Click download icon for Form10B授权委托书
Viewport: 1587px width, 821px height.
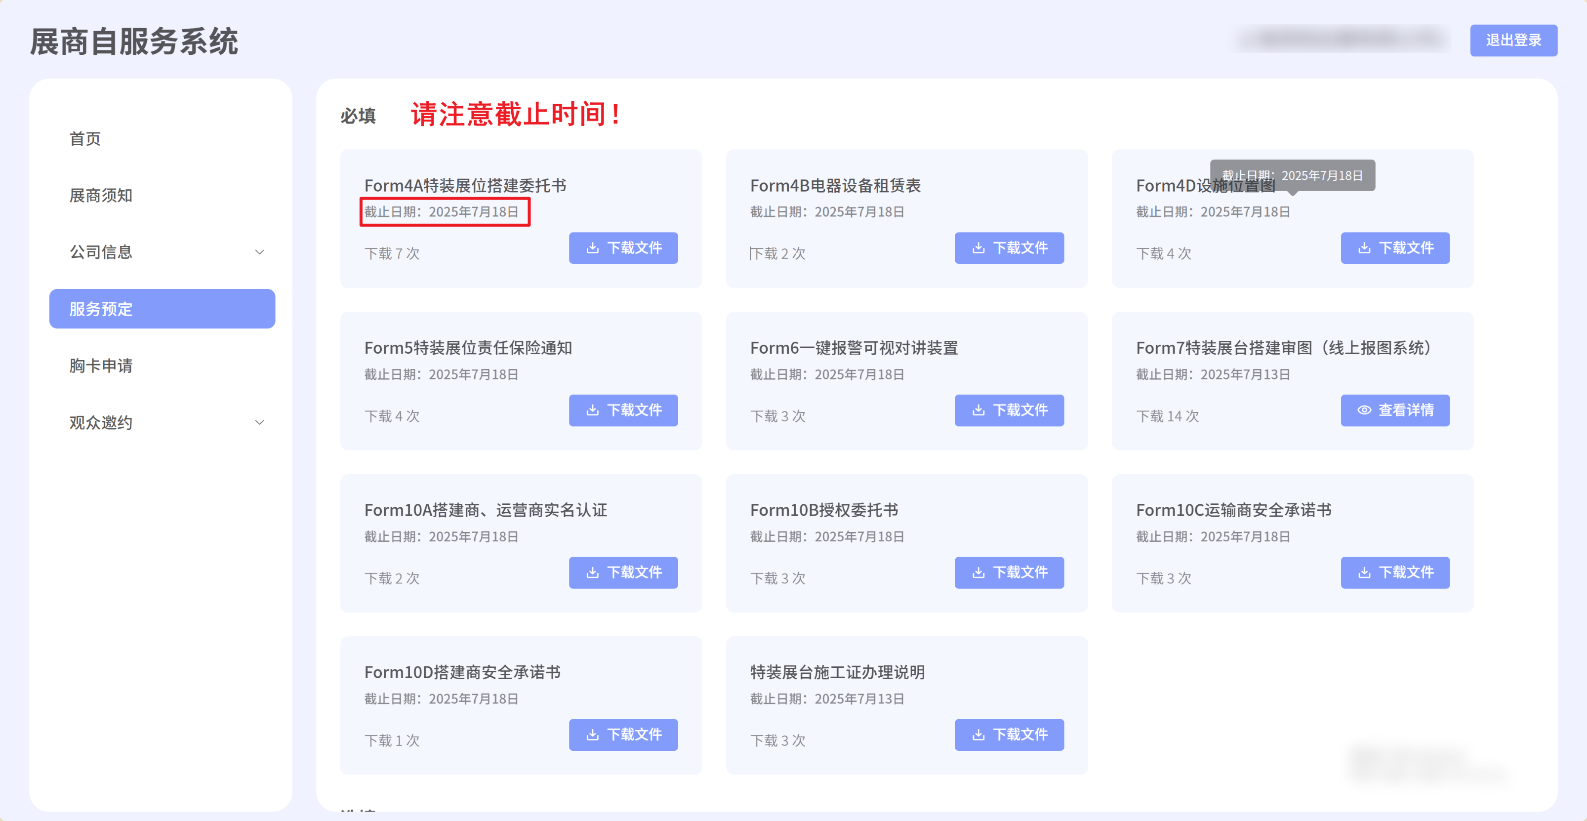click(977, 572)
